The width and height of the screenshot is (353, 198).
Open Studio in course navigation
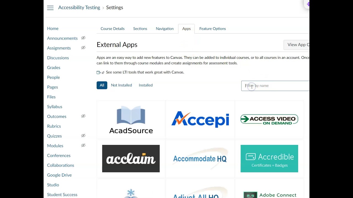tap(53, 185)
